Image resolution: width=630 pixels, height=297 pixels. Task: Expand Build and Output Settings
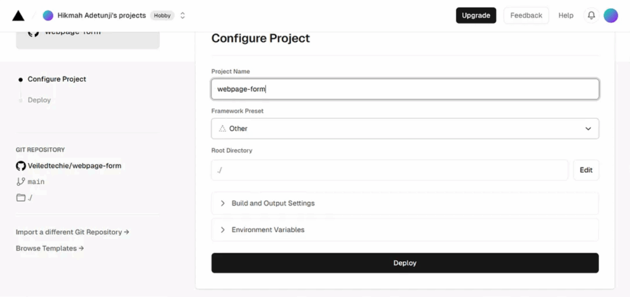tap(405, 203)
